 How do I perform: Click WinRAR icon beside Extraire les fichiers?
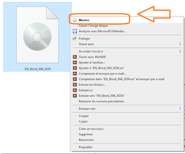pos(75,85)
